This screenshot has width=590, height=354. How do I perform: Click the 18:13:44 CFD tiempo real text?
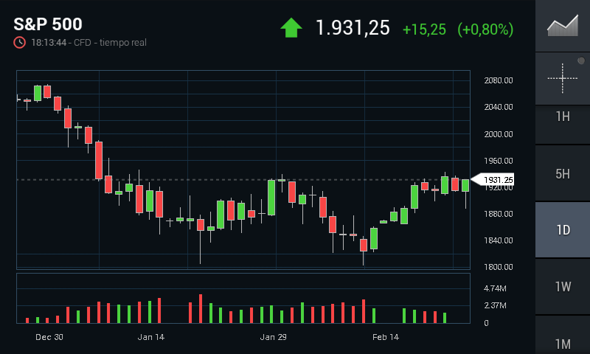point(88,43)
